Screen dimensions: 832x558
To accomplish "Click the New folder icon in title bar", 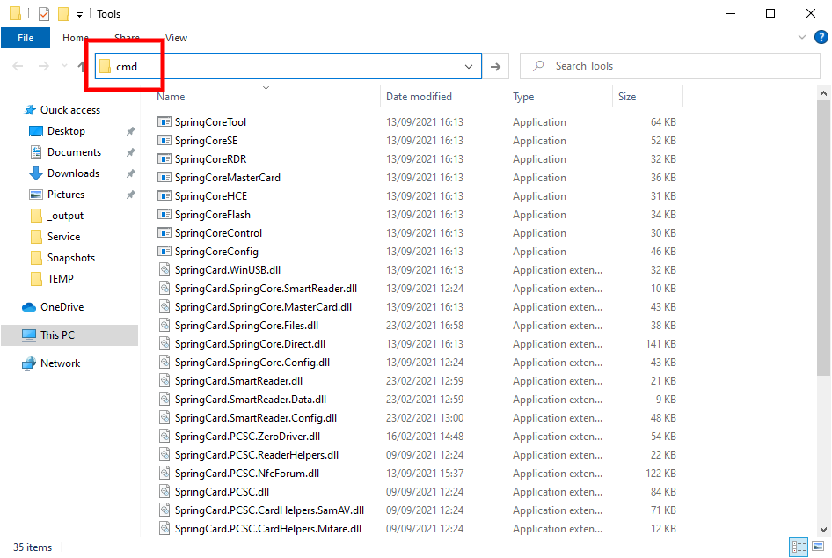I will coord(63,14).
